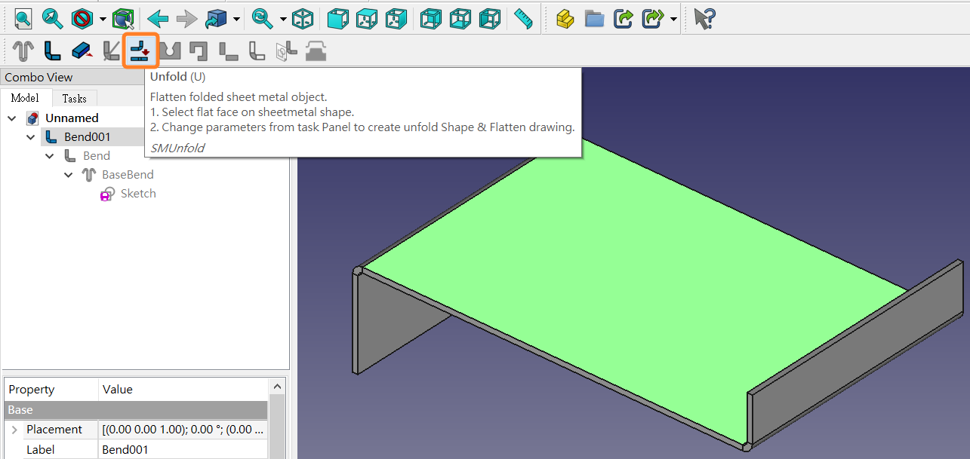
Task: Click the greyed Forward arrow icon
Action: [x=186, y=19]
